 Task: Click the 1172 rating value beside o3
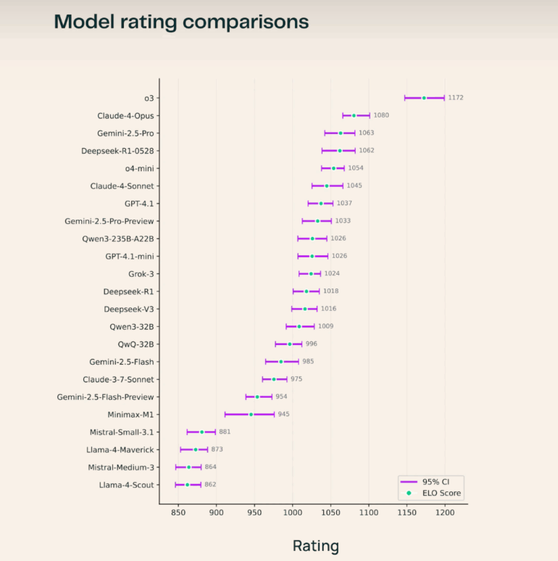pyautogui.click(x=456, y=98)
